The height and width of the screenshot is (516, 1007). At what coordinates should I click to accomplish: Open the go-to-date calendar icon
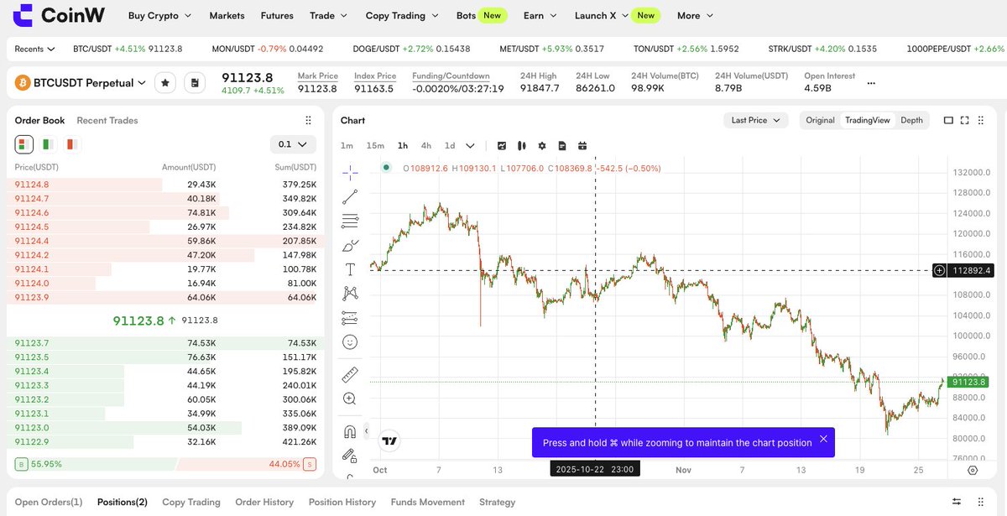582,145
